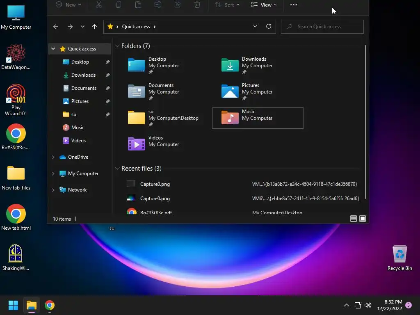
Task: Select New tab_files desktop folder
Action: (x=16, y=177)
